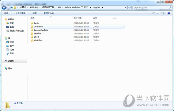Open 最近访问的位置 in navigation pane
This screenshot has width=174, height=111.
[17, 31]
